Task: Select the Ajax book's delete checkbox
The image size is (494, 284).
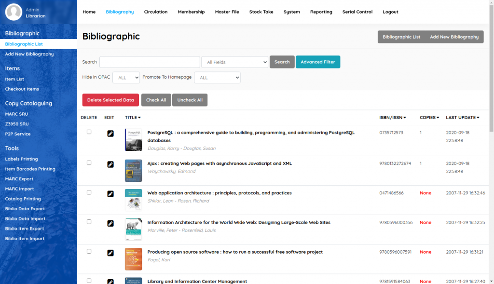Action: tap(89, 163)
